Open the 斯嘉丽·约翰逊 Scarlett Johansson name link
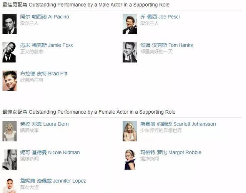The height and width of the screenshot is (193, 246). [178, 124]
